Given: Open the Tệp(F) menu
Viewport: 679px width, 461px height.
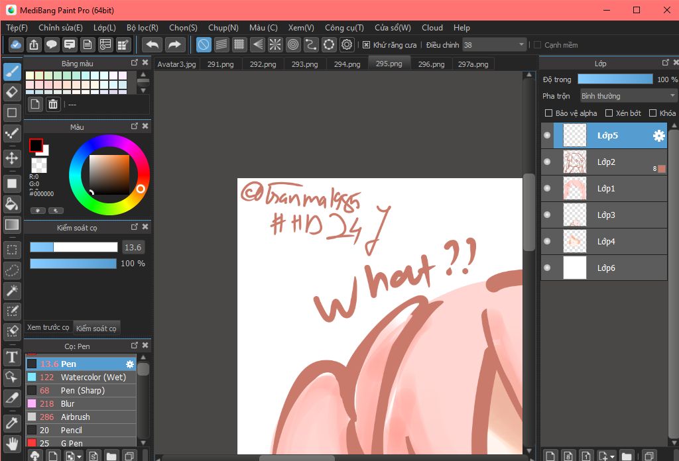Looking at the screenshot, I should tap(17, 28).
